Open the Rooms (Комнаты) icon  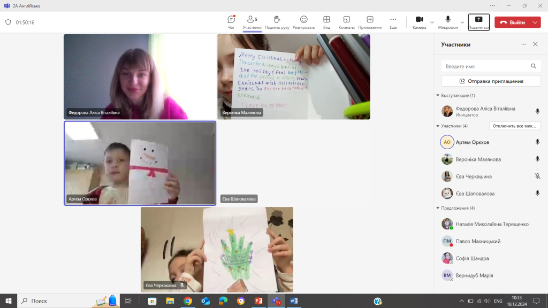[346, 20]
